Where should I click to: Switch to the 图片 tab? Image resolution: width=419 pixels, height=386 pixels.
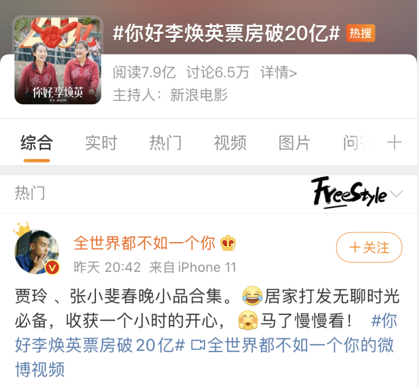pyautogui.click(x=295, y=143)
